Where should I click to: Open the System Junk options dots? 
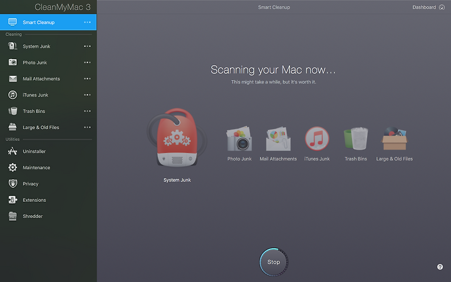(x=87, y=46)
